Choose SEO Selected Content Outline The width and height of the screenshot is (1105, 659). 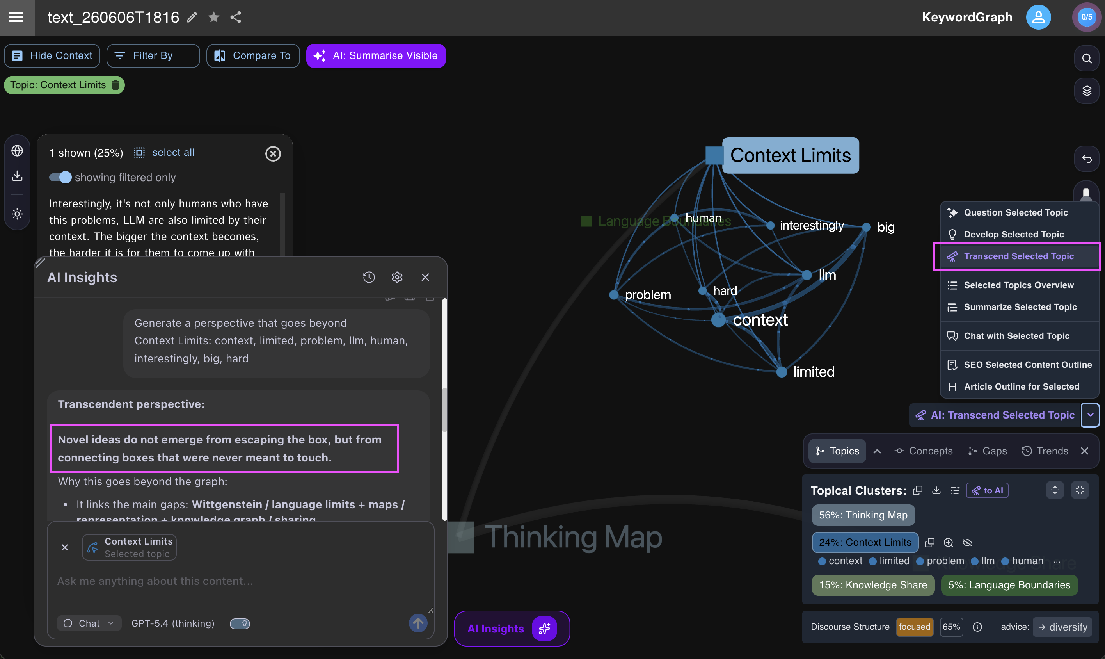point(1019,365)
